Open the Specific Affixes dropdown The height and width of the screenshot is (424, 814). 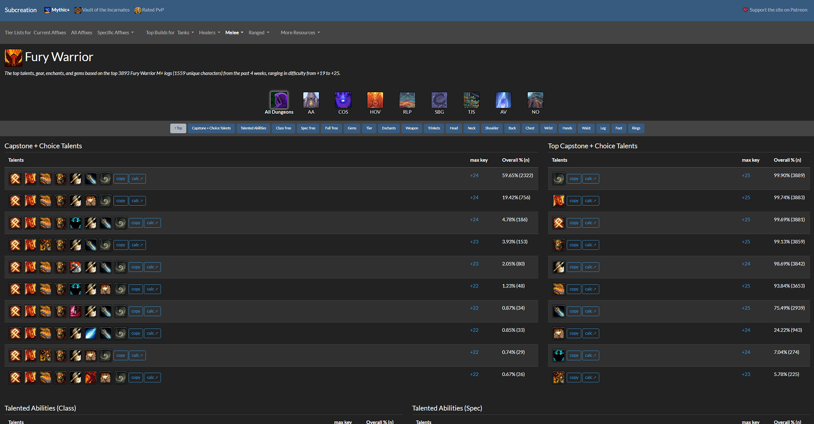(115, 33)
